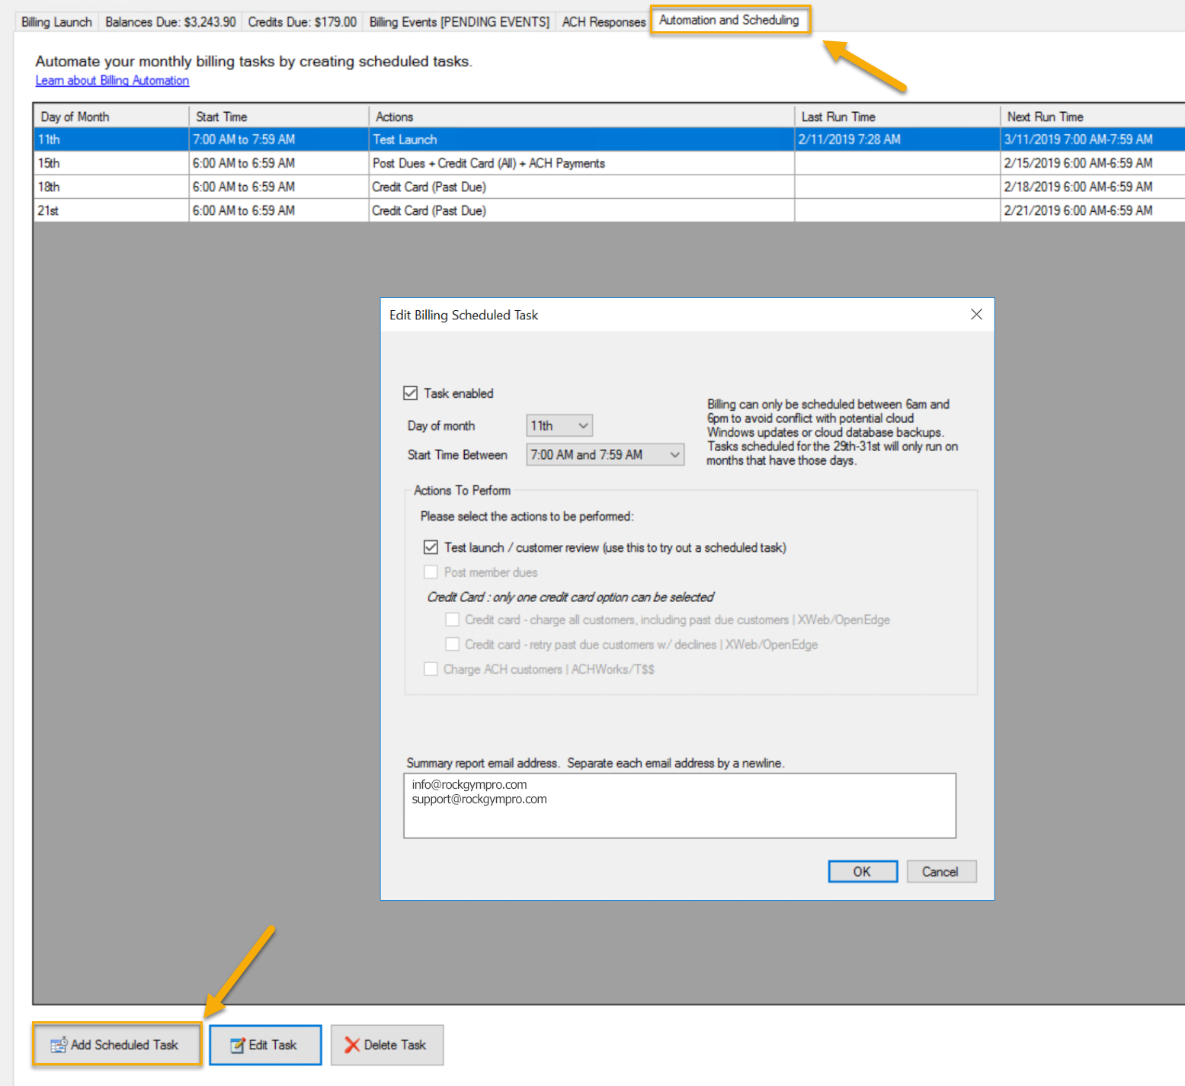Switch to Billing Launch tab

click(56, 22)
